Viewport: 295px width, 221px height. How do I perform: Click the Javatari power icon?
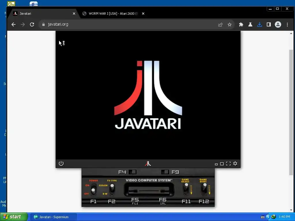[61, 163]
